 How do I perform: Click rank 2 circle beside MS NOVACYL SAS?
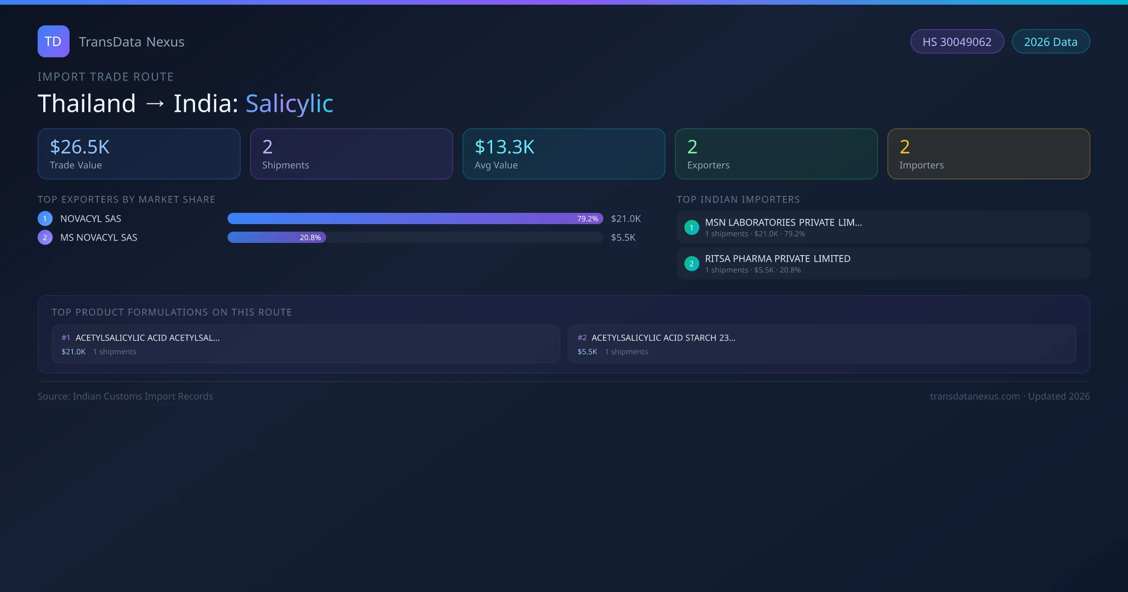pos(45,237)
